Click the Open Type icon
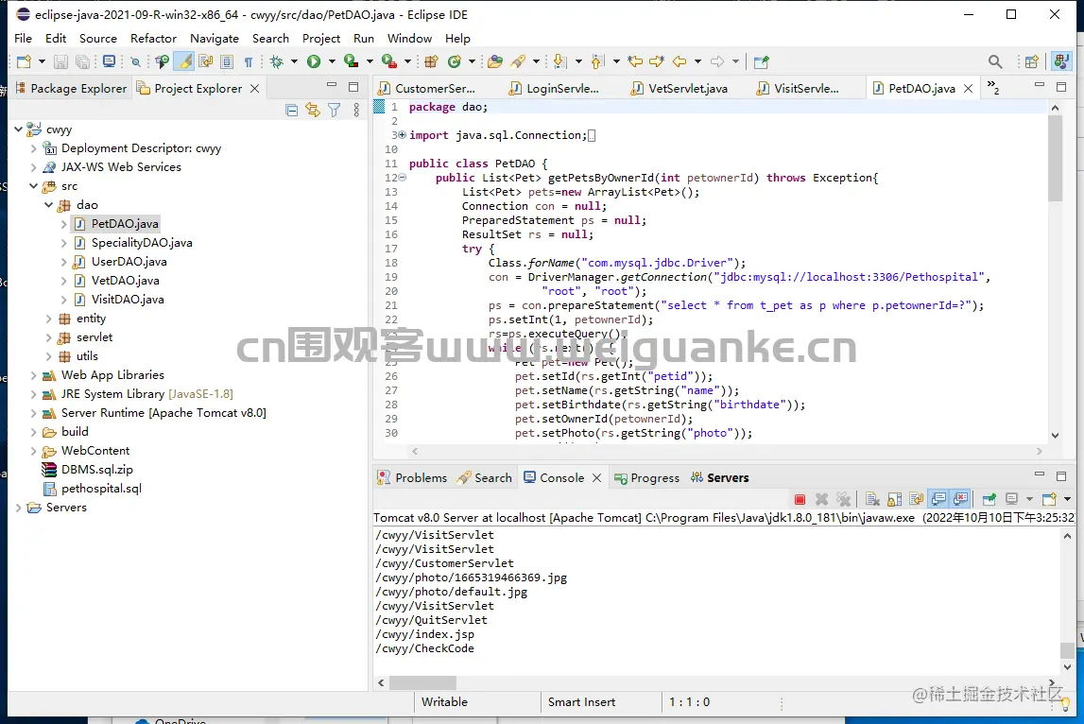Viewport: 1084px width, 724px height. 495,62
